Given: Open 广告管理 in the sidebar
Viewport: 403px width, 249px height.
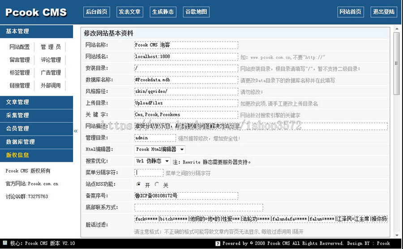Looking at the screenshot, I should click(x=51, y=73).
